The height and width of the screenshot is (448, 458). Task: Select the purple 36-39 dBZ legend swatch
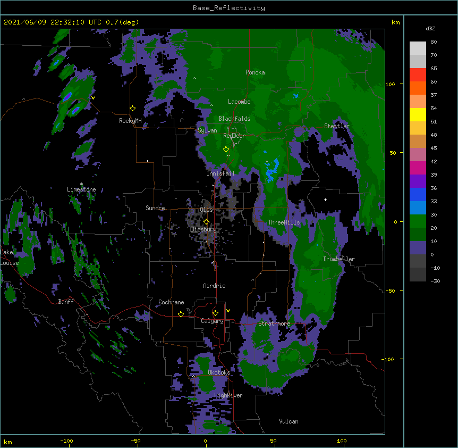(x=418, y=181)
